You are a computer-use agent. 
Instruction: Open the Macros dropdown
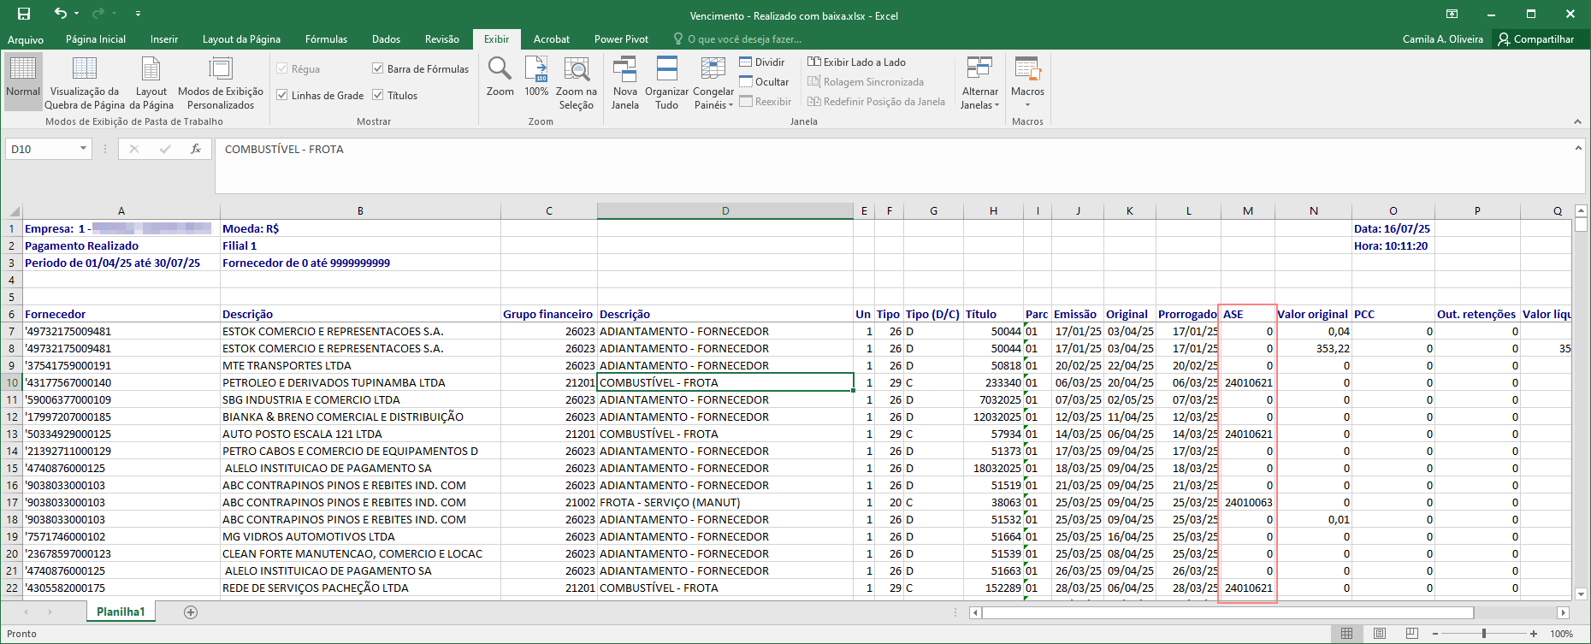(1027, 82)
